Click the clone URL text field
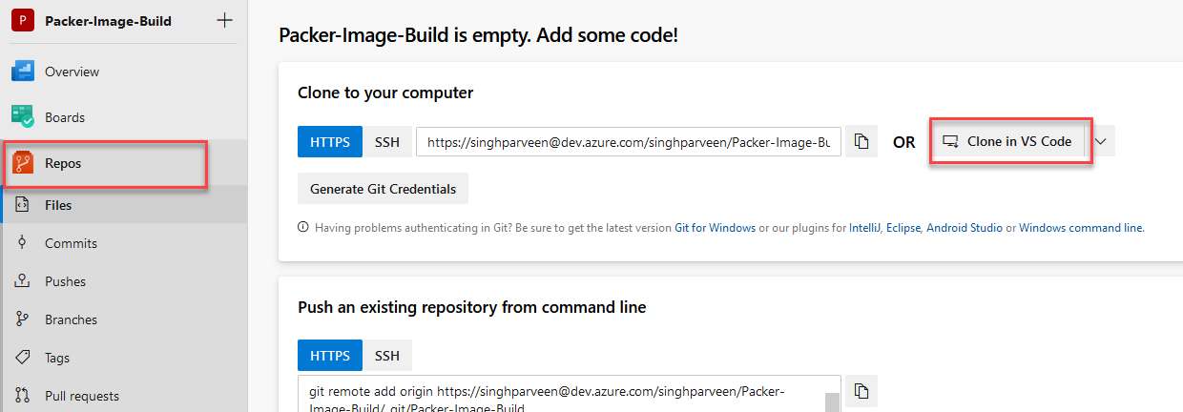The height and width of the screenshot is (412, 1183). 629,142
